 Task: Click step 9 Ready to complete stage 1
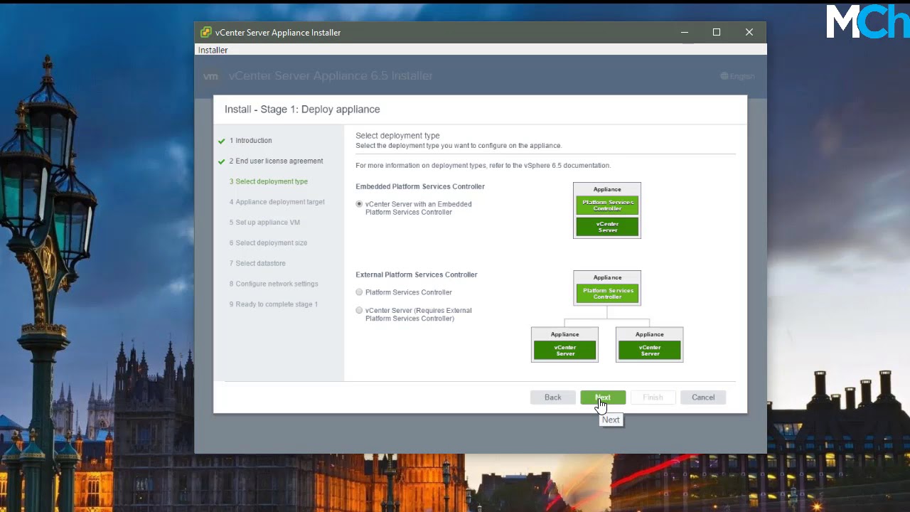pos(274,304)
